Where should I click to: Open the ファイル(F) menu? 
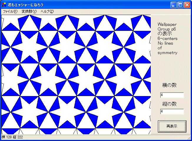coord(10,11)
